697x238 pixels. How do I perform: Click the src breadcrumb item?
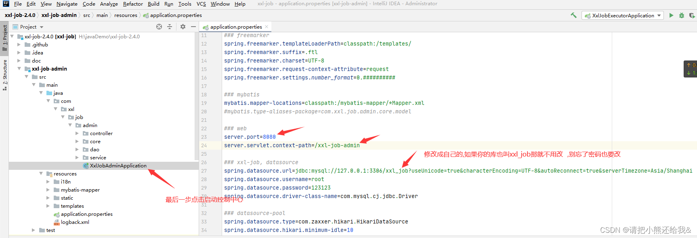[86, 15]
